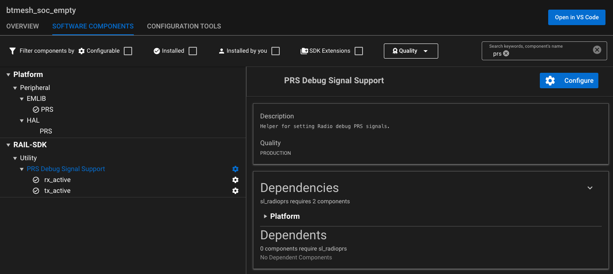The width and height of the screenshot is (613, 274).
Task: Select the PRS item under EMLIB
Action: pos(47,110)
